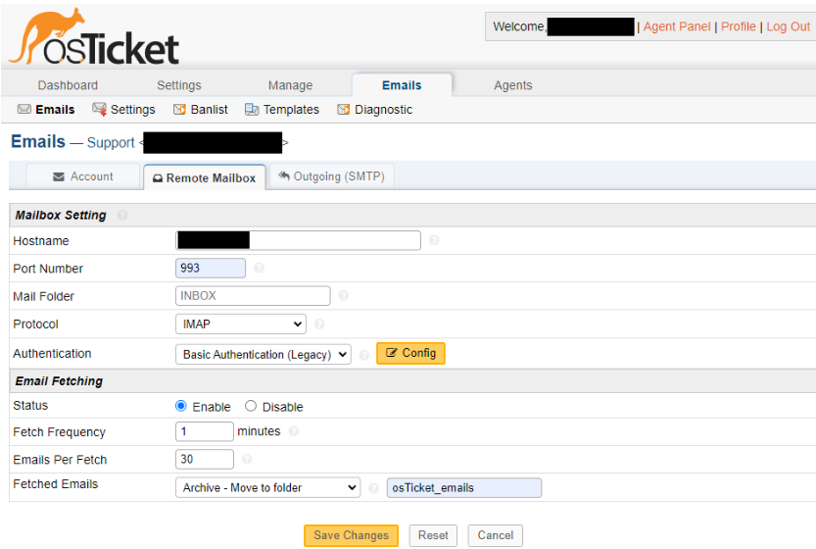This screenshot has height=549, width=816.
Task: Click help icon beside Protocol dropdown
Action: (319, 324)
